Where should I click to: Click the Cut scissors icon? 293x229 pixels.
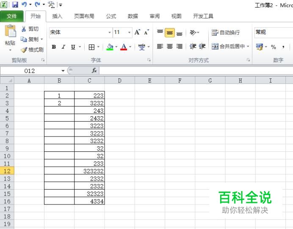pos(24,29)
